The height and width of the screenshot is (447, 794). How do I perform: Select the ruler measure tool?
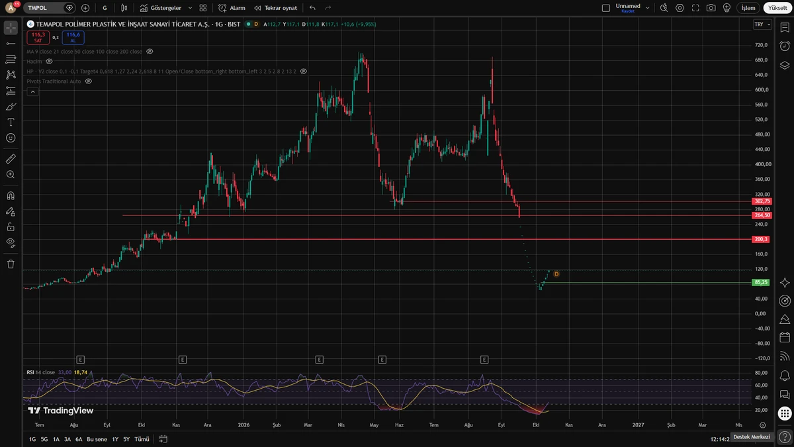pyautogui.click(x=11, y=159)
